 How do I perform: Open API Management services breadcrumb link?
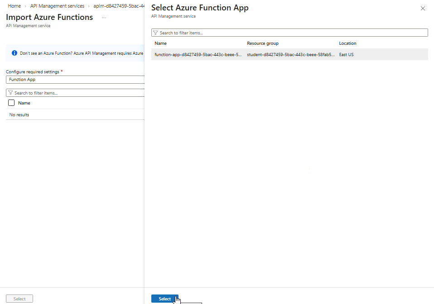[57, 6]
